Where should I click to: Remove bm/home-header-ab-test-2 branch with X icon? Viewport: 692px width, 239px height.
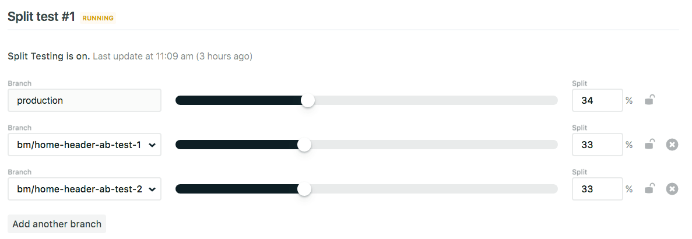tap(672, 189)
